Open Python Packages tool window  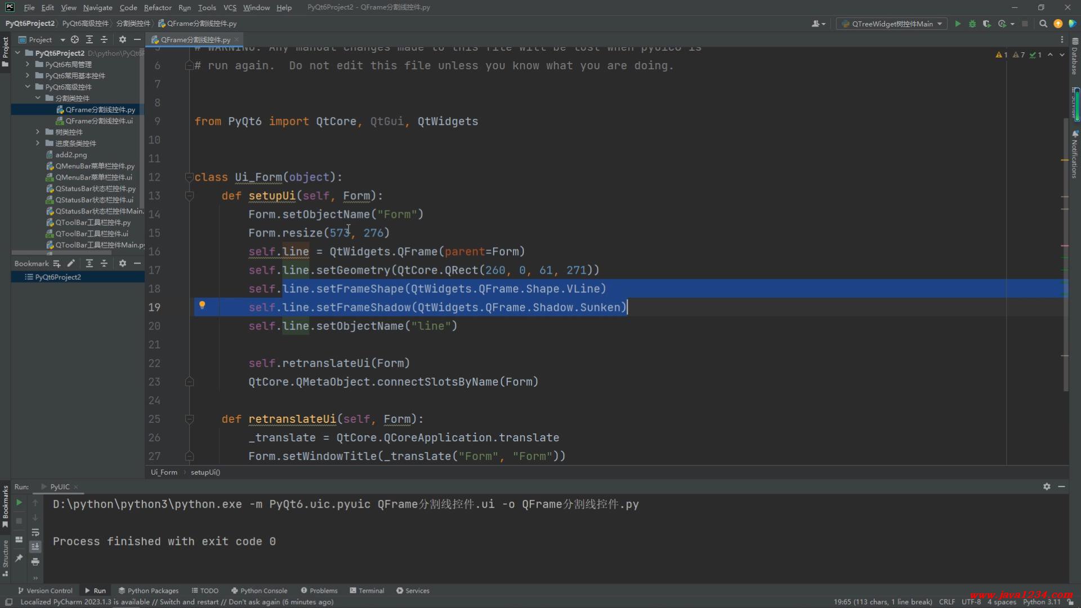(148, 591)
